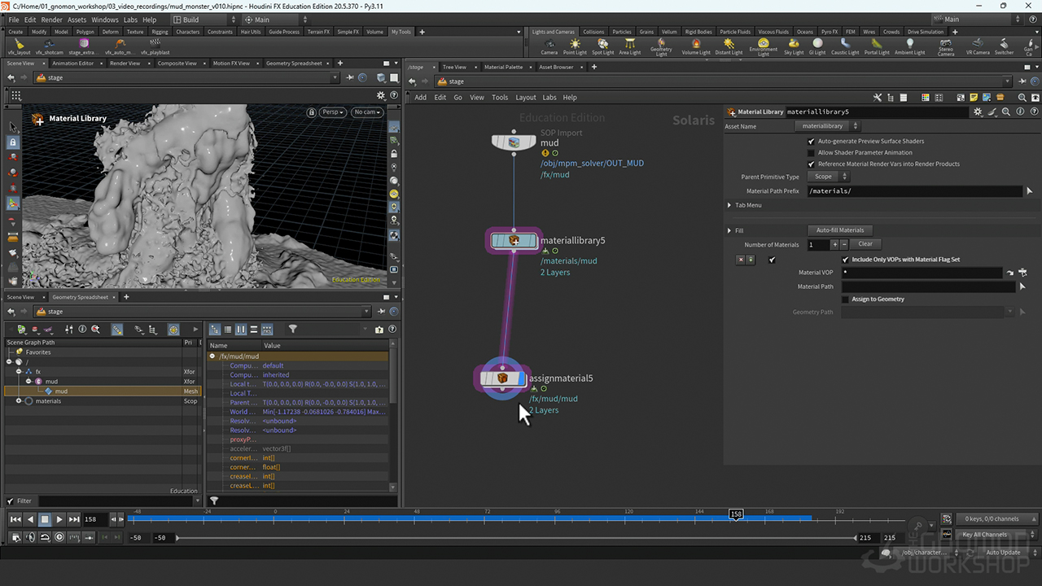Open the Persp viewport camera menu
The image size is (1042, 586).
(x=332, y=112)
